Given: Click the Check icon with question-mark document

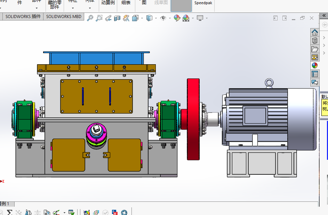Looking at the screenshot, I should pyautogui.click(x=47, y=213).
